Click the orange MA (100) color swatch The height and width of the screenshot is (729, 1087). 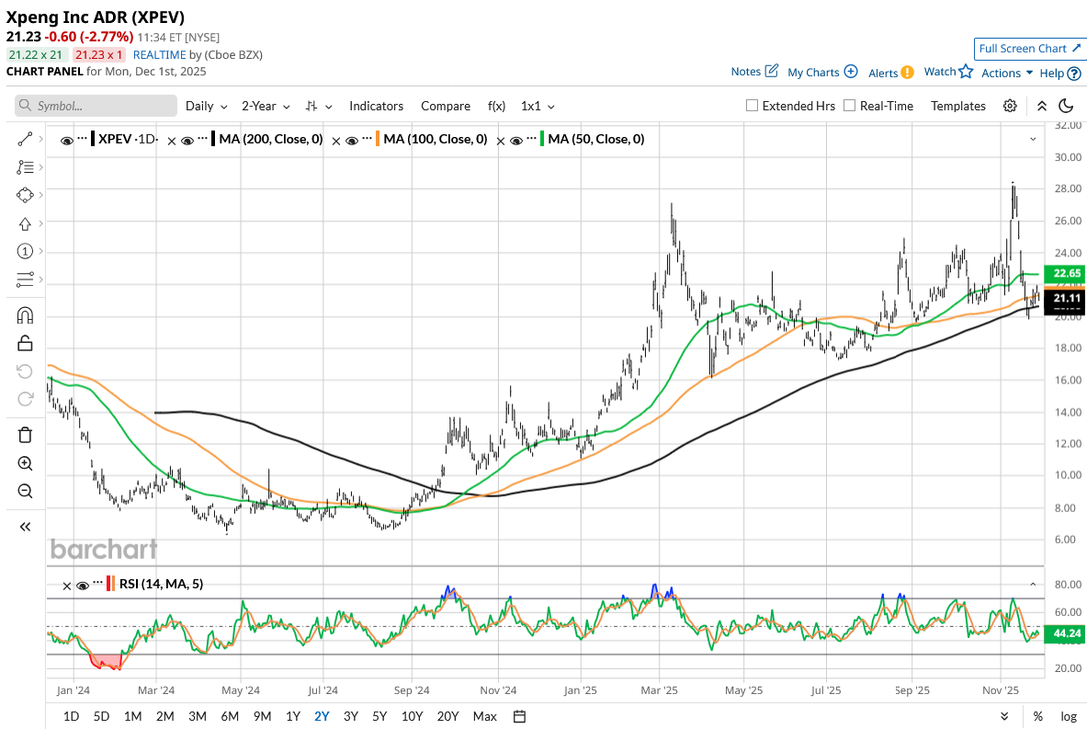378,140
